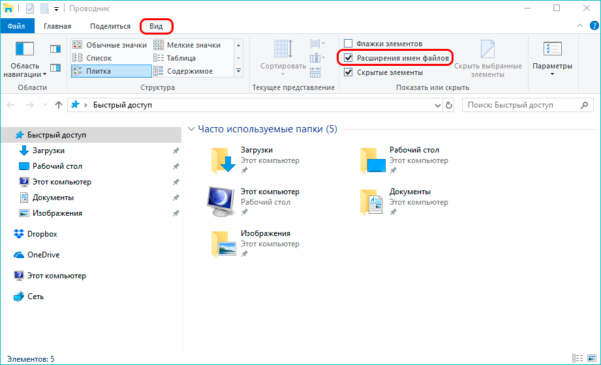Enable Флажки элементов checkbox
Image resolution: width=601 pixels, height=365 pixels.
coord(348,43)
